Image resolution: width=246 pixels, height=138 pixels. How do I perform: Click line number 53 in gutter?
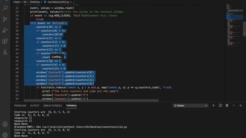point(17,87)
